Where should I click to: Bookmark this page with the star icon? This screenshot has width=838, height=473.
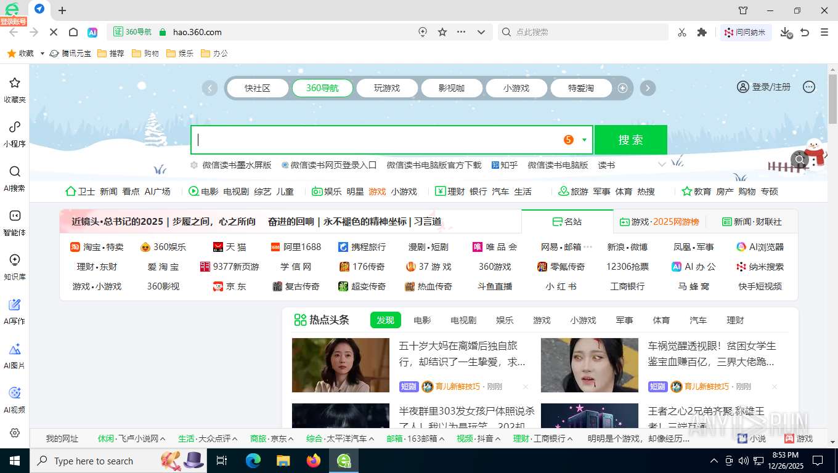click(442, 32)
